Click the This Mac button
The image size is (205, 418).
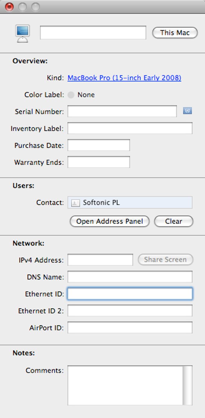tap(175, 33)
